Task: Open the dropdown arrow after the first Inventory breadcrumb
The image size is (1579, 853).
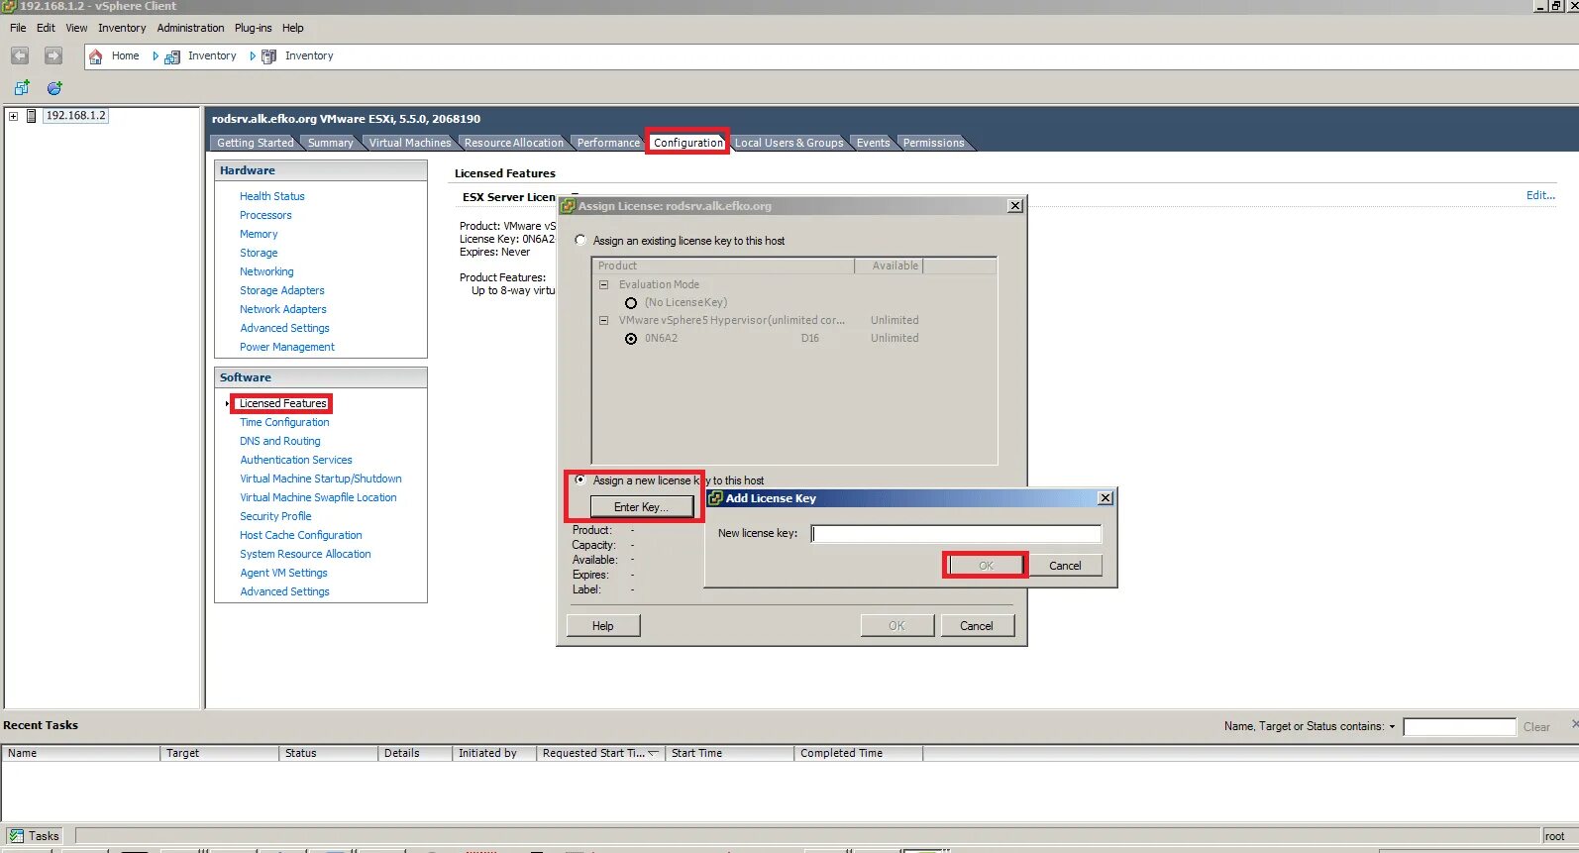Action: point(253,56)
